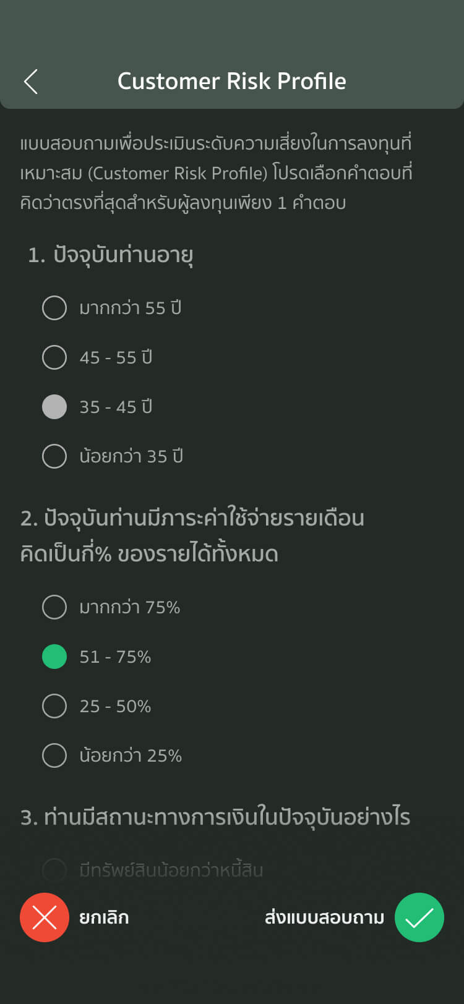The width and height of the screenshot is (464, 1004).
Task: Tap the green checkmark submit icon
Action: click(419, 917)
